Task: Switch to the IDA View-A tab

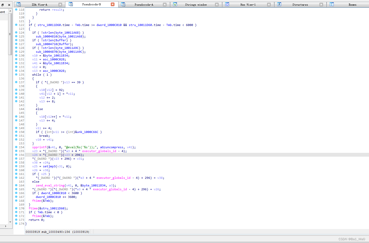Action: (39, 5)
